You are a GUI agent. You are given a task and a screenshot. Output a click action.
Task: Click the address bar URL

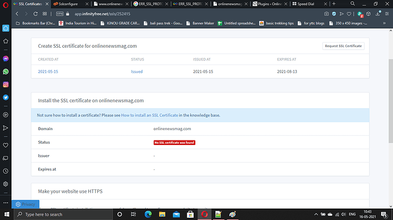[103, 14]
